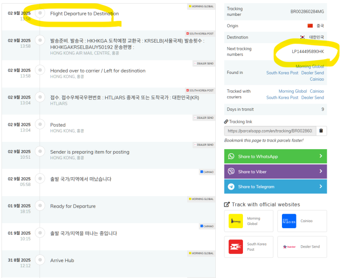Open Dealer Send official website logo
The image size is (340, 278).
(x=289, y=247)
